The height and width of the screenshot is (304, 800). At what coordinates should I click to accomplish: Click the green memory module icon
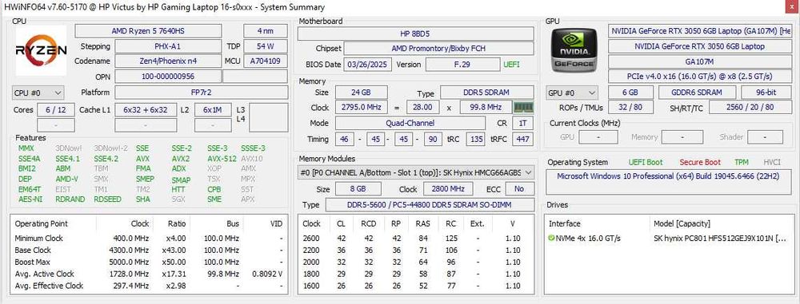(x=523, y=107)
